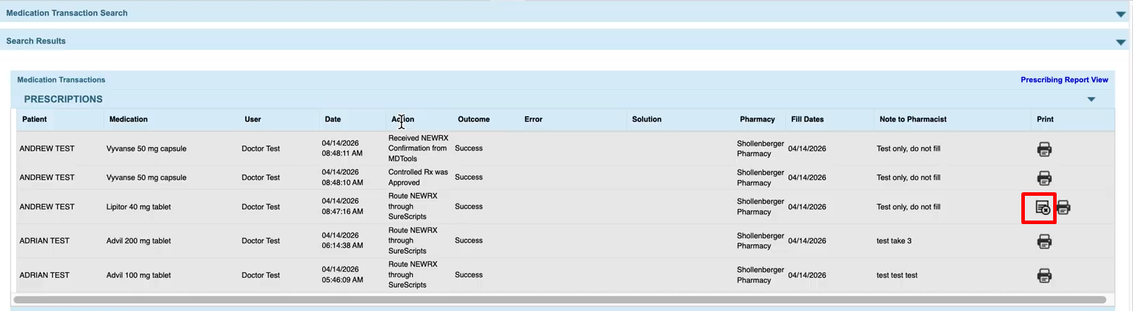Click the Date column header

(x=332, y=119)
